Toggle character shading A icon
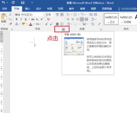The image size is (137, 113). click(x=57, y=24)
